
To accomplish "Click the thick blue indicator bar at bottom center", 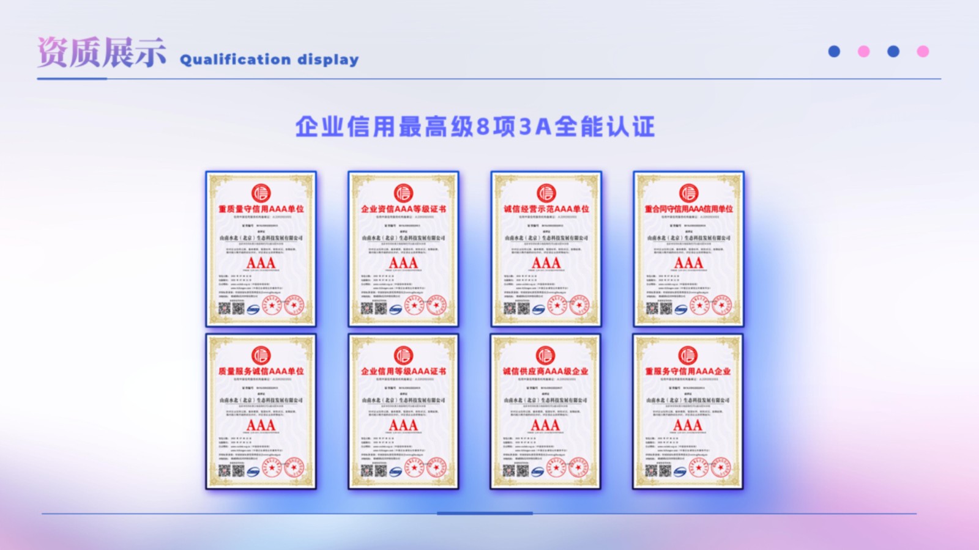I will [x=485, y=513].
